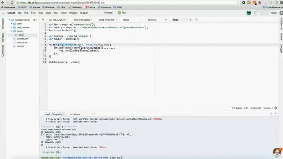The image size is (283, 159).
Task: Switch to the config-view-and editor tab
Action: pos(107,20)
